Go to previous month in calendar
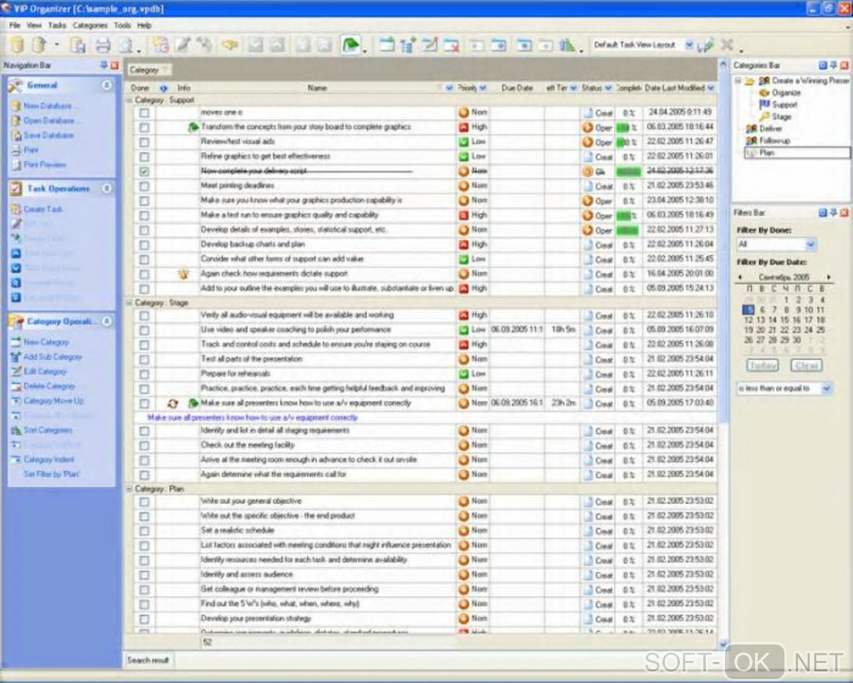The width and height of the screenshot is (853, 683). pos(740,277)
